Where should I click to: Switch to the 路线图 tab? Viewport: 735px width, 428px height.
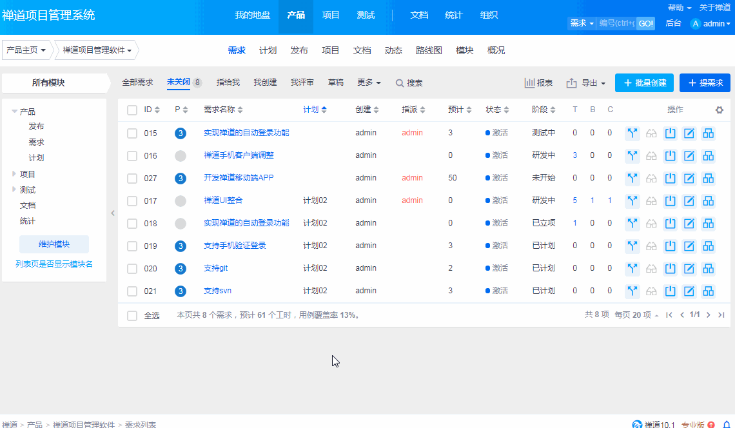click(x=429, y=50)
